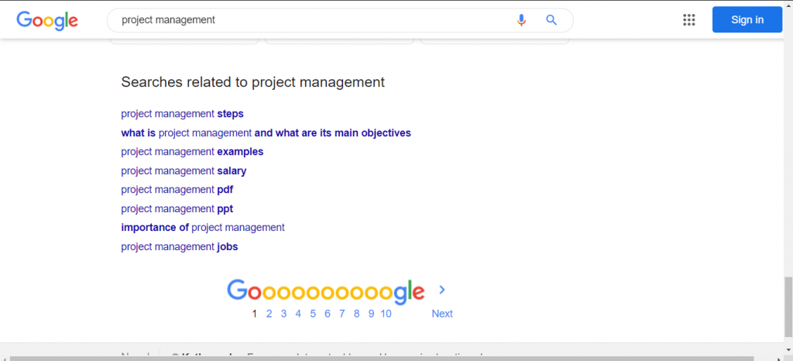Open related search project management salary

184,171
